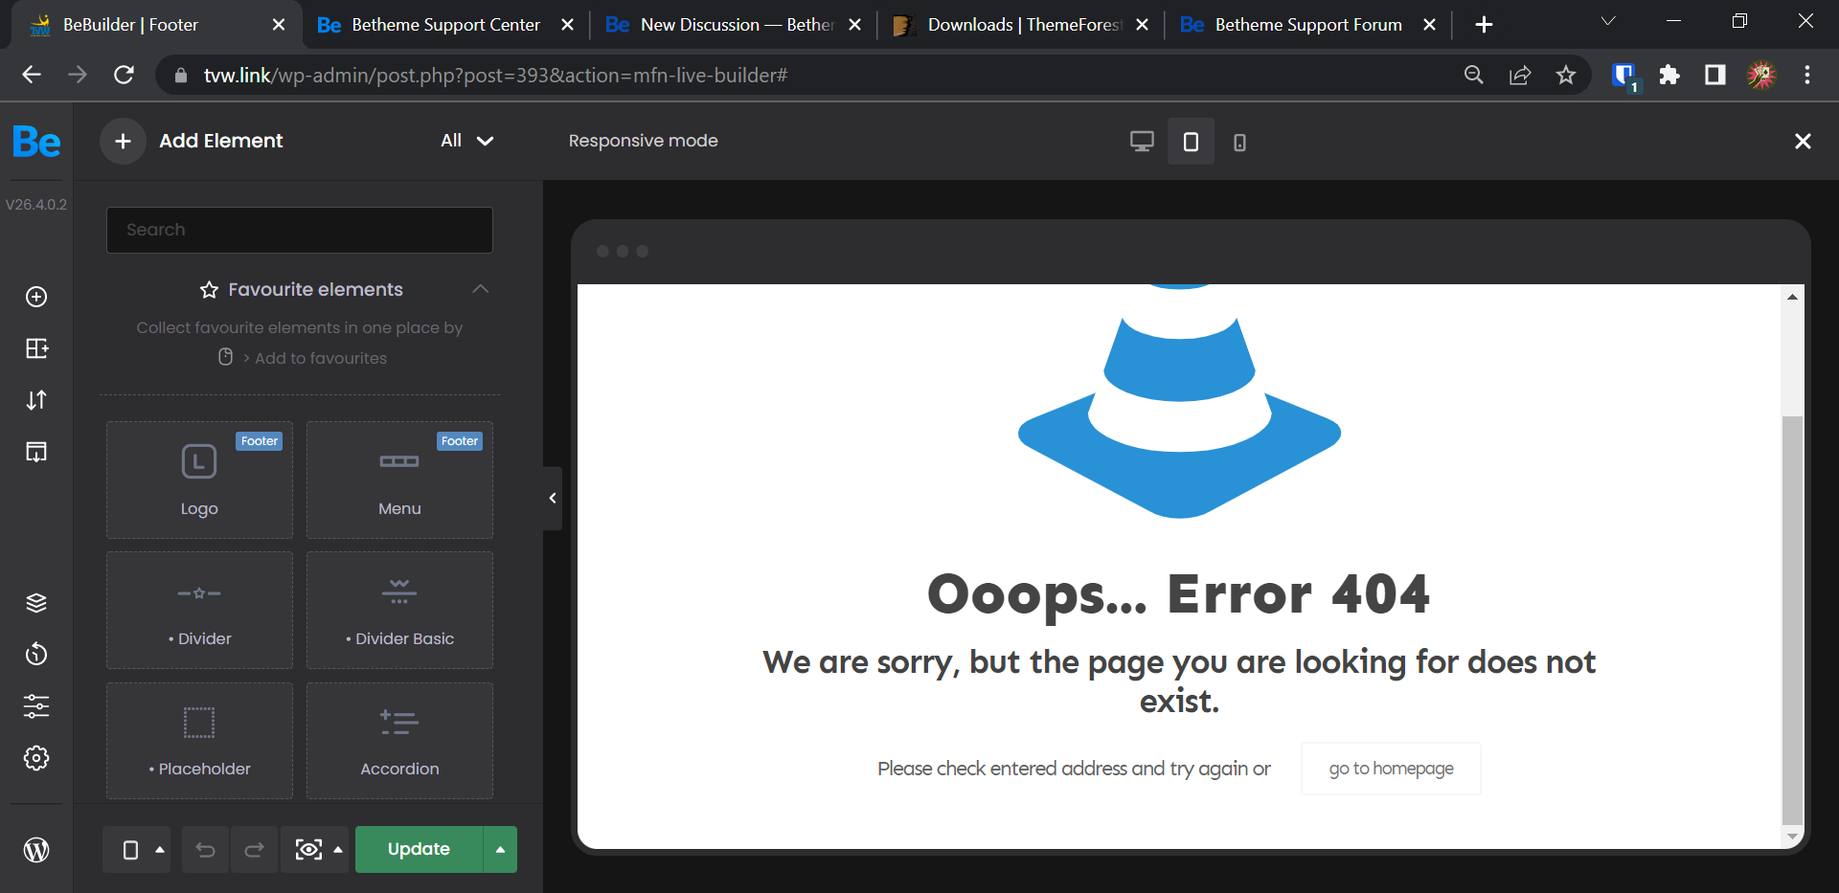
Task: Click the Ooops Error 404 heading
Action: [x=1179, y=593]
